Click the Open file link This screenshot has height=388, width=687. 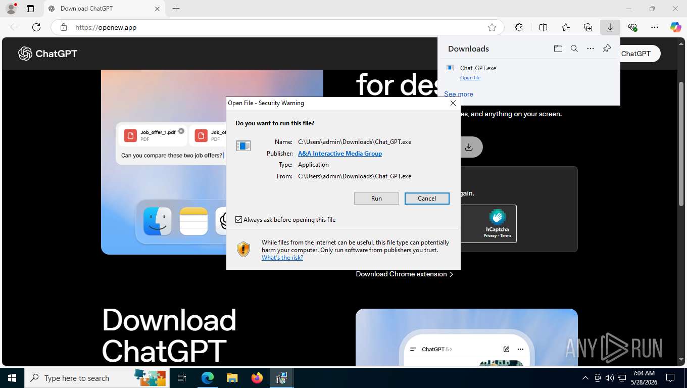coord(470,78)
